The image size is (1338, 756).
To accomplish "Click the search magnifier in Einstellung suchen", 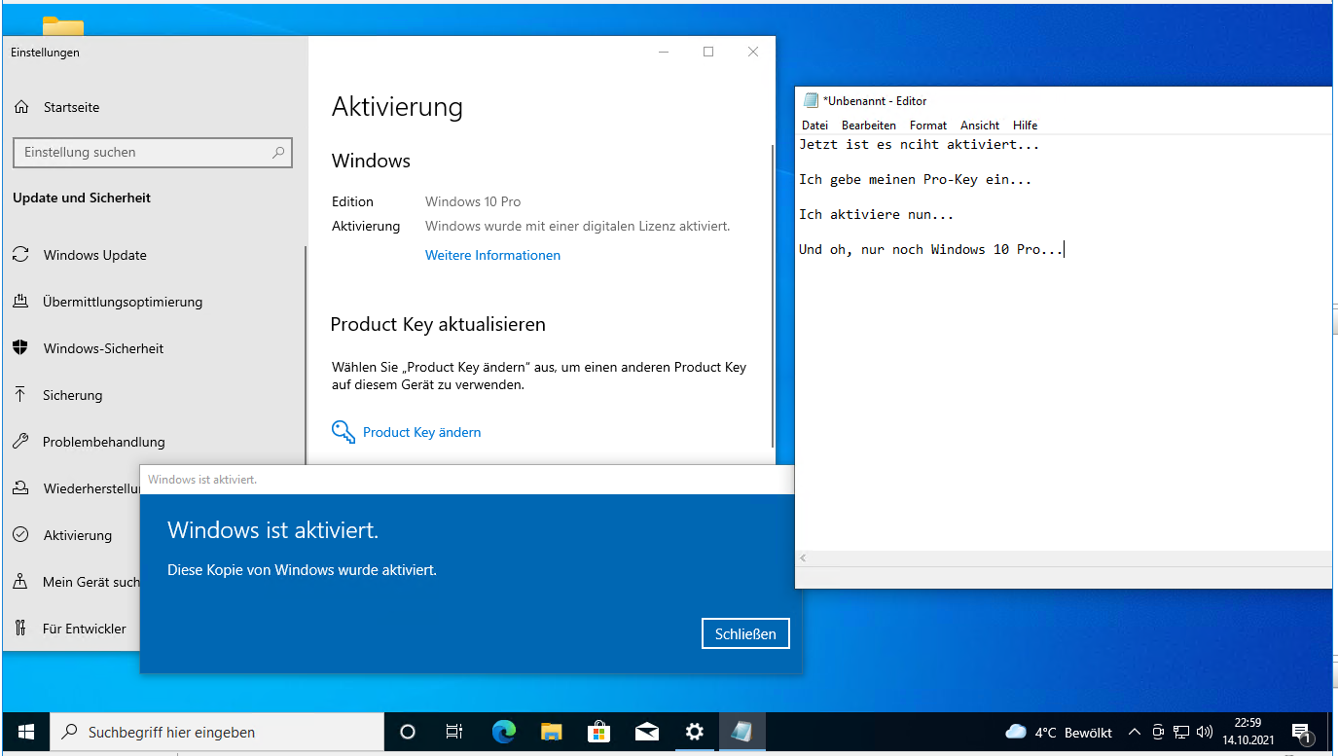I will 278,153.
